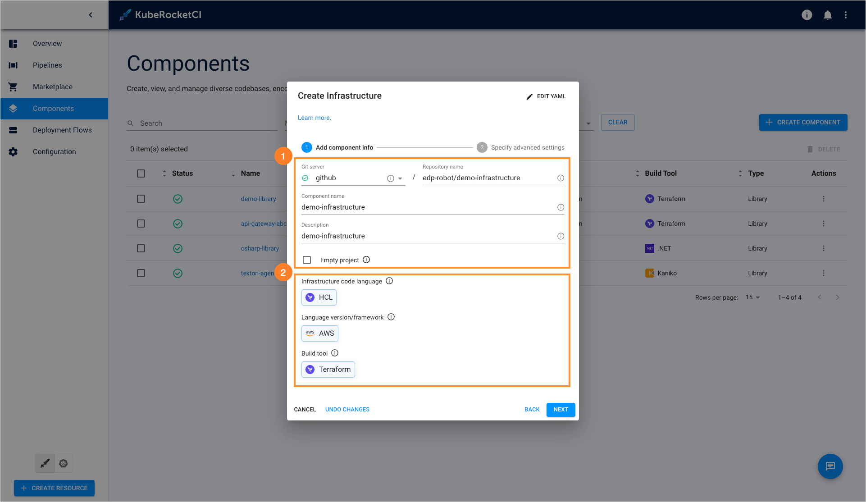Click the NEXT button
Viewport: 866px width, 502px height.
click(x=561, y=409)
